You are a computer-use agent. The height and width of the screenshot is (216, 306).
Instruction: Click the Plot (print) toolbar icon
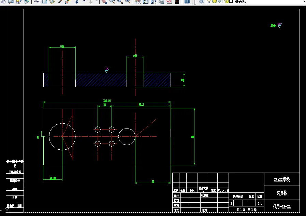pyautogui.click(x=3, y=2)
